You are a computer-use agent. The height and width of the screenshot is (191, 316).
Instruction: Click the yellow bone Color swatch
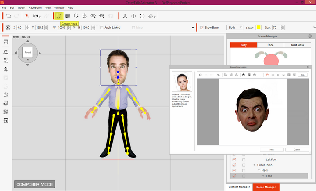pos(259,28)
